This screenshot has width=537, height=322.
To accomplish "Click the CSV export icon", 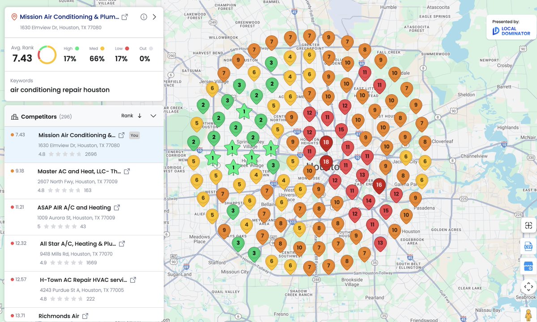I will [x=528, y=246].
